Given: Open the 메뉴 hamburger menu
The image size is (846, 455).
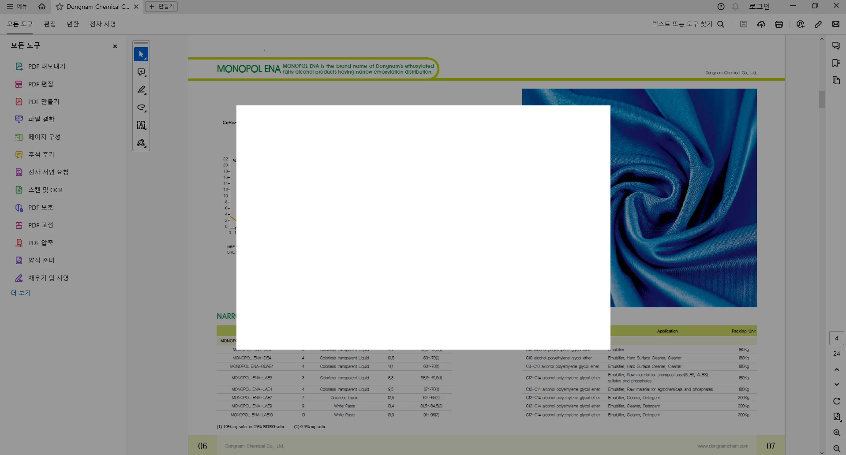Looking at the screenshot, I should click(x=17, y=7).
